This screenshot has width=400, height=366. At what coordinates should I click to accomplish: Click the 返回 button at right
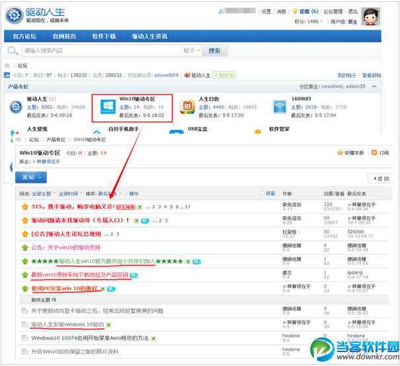[x=380, y=179]
